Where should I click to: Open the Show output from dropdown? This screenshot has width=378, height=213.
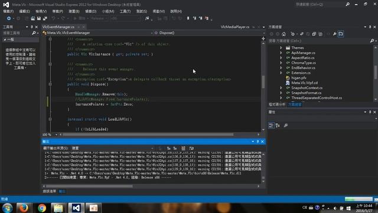112,148
